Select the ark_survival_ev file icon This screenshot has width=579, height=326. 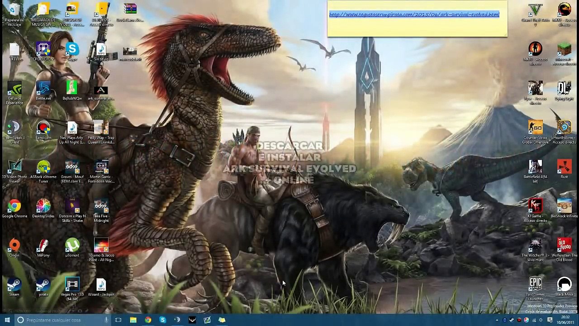(x=101, y=93)
